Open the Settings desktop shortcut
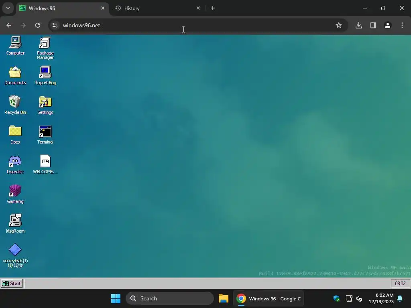 coord(45,105)
